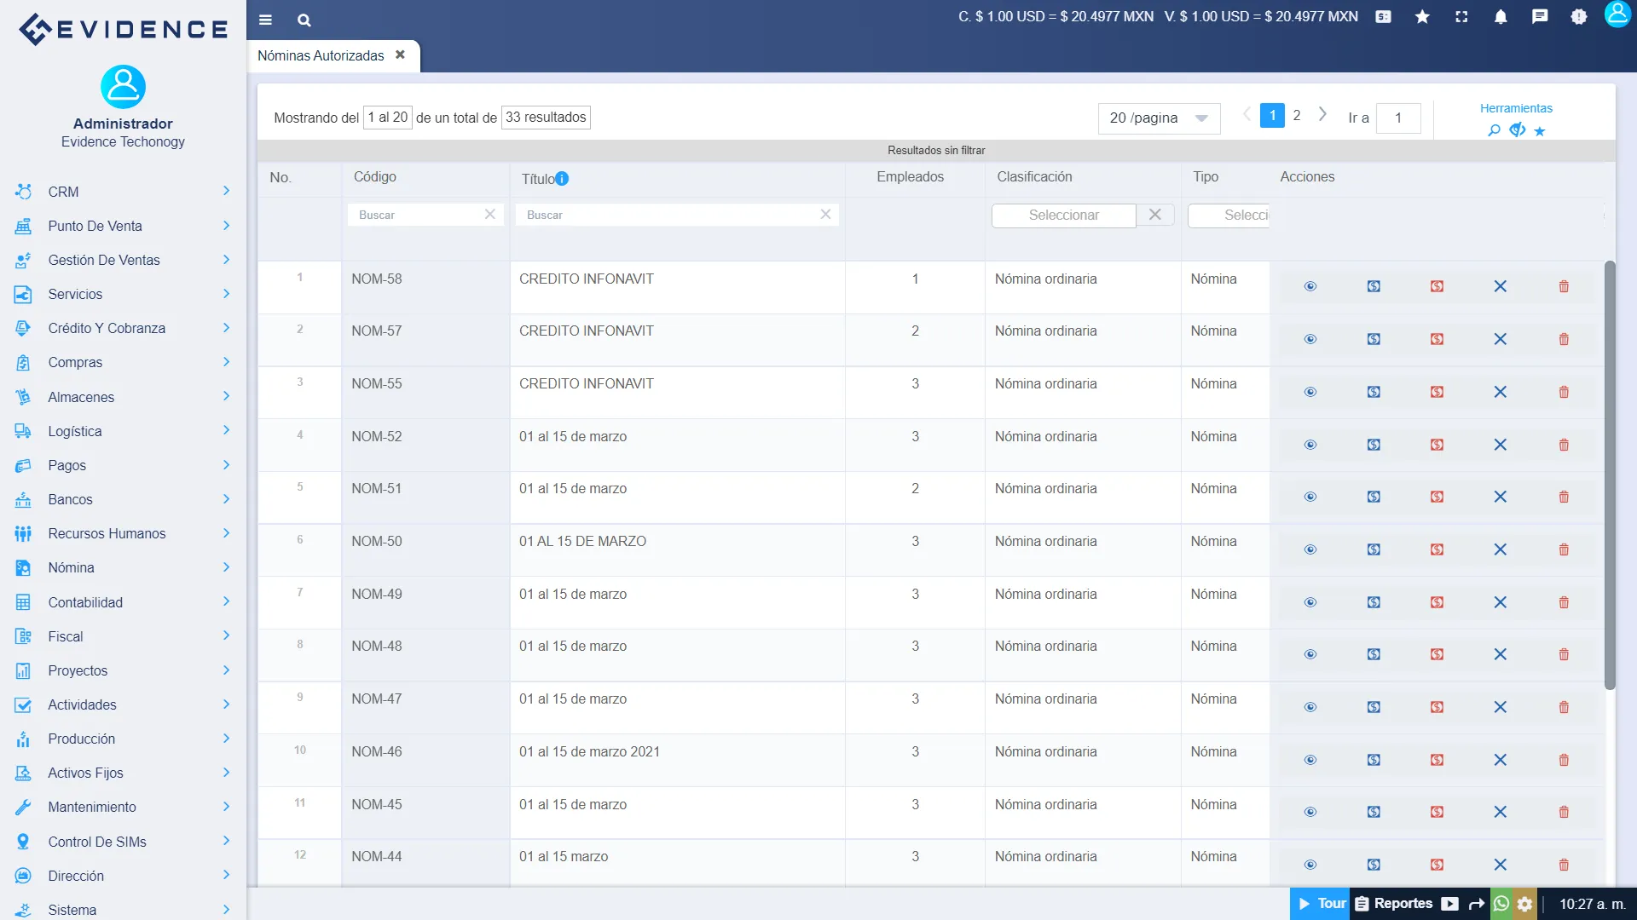This screenshot has width=1637, height=920.
Task: Click the Tour button
Action: (x=1321, y=904)
